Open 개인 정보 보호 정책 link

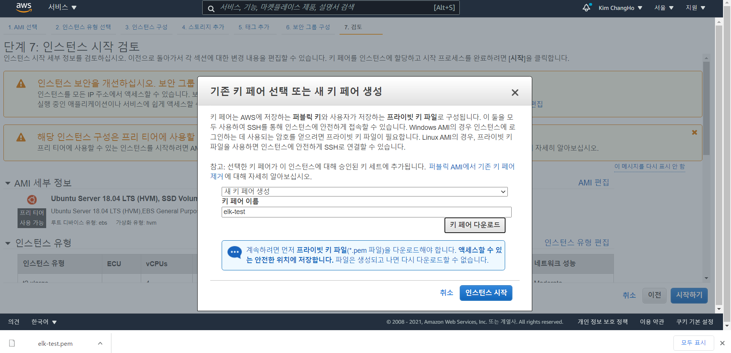coord(602,322)
